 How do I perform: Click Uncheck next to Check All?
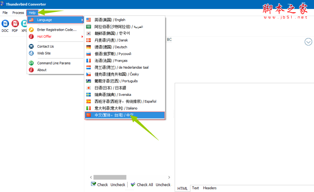(x=163, y=185)
